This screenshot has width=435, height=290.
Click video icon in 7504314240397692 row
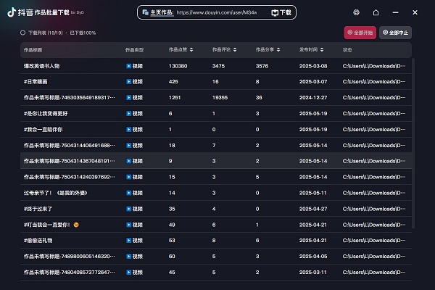pos(129,177)
